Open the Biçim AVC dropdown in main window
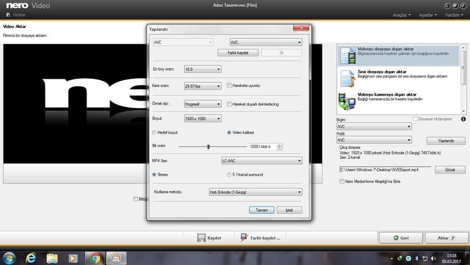Image resolution: width=470 pixels, height=265 pixels. tap(374, 126)
